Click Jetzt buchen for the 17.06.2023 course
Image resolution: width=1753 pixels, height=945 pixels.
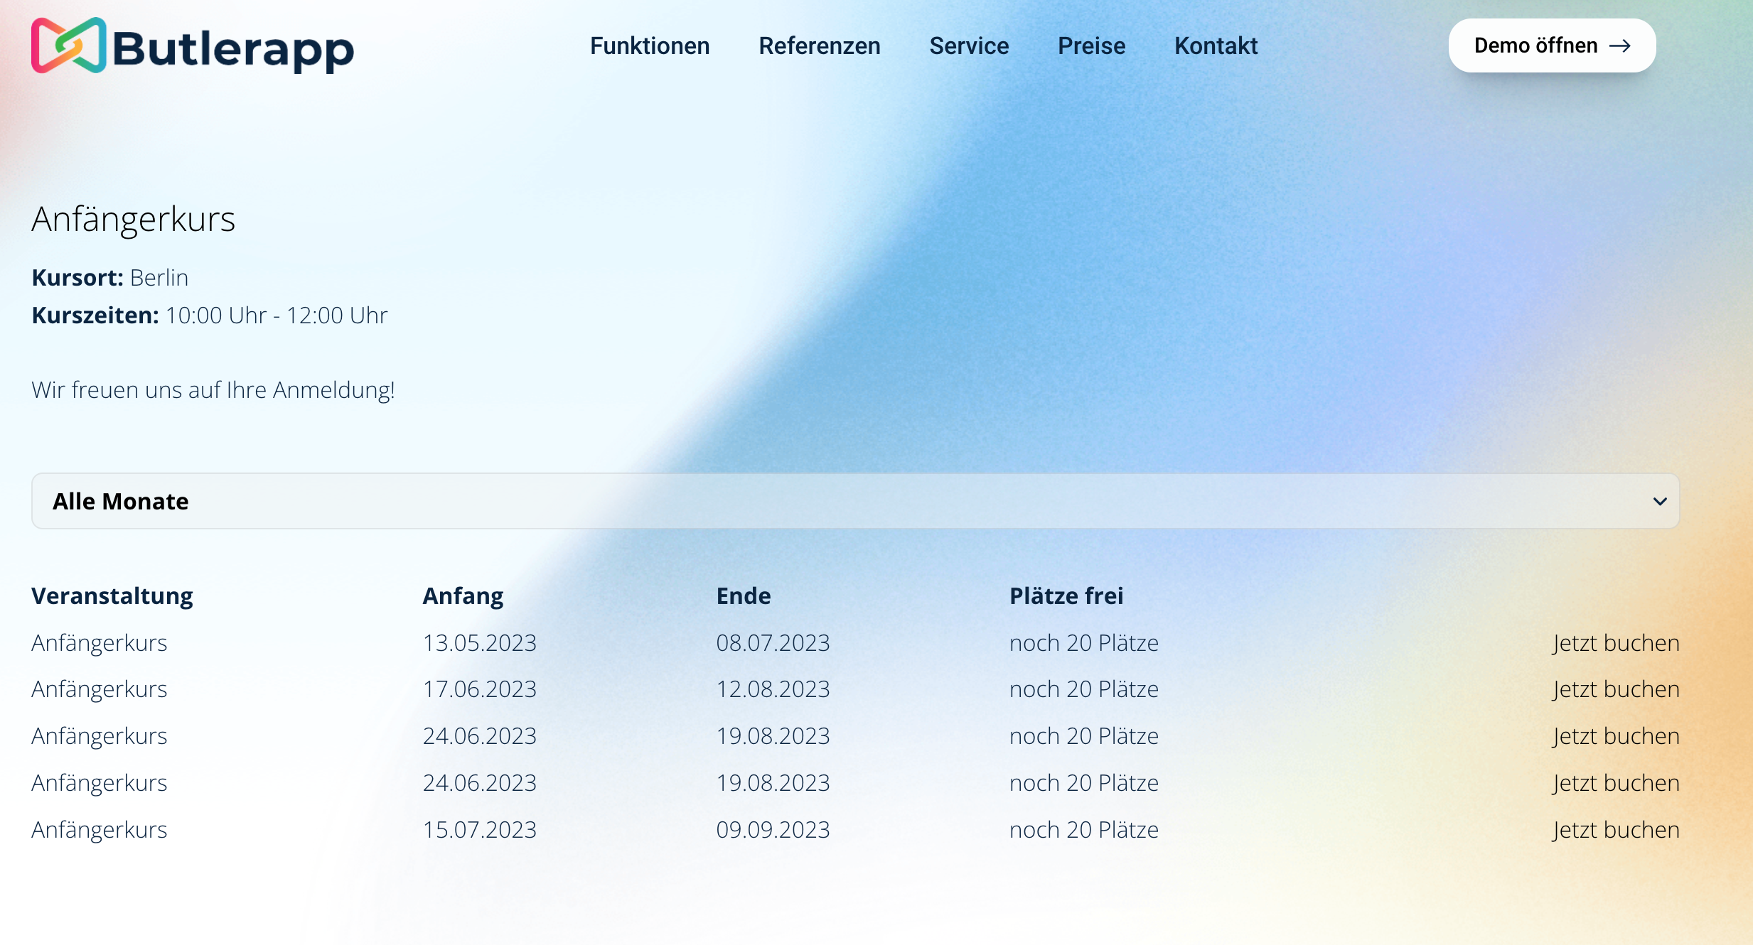point(1616,688)
